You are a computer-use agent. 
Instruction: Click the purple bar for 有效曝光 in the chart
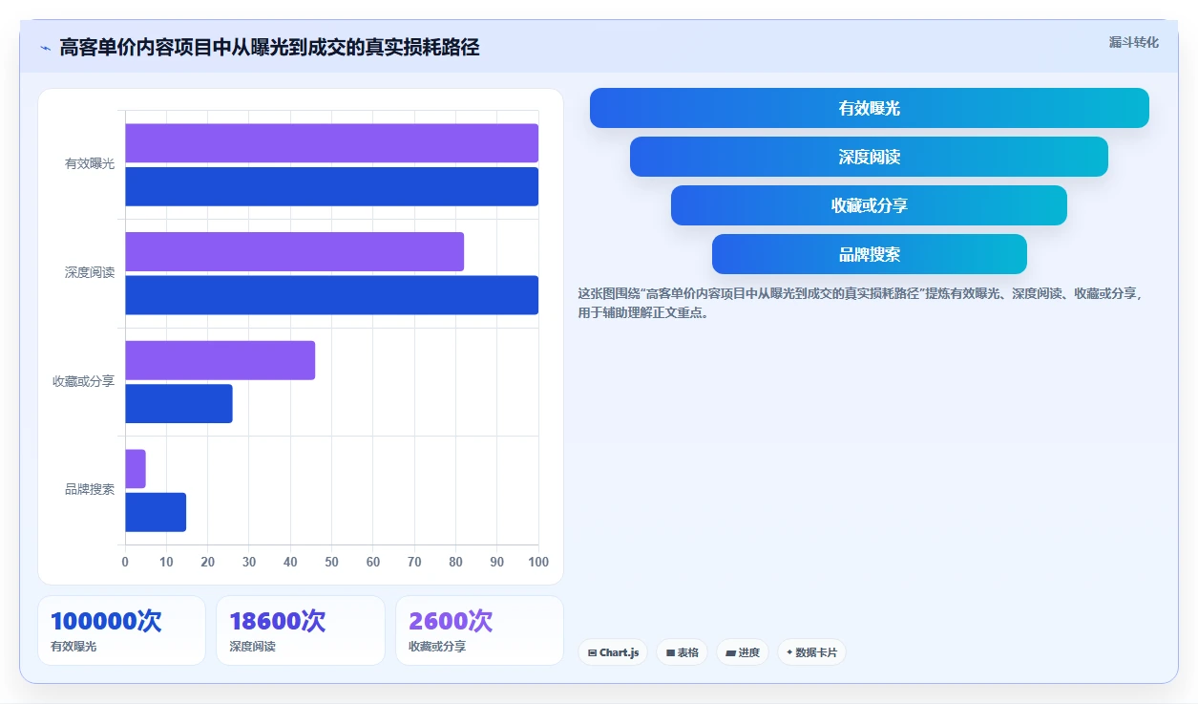331,143
